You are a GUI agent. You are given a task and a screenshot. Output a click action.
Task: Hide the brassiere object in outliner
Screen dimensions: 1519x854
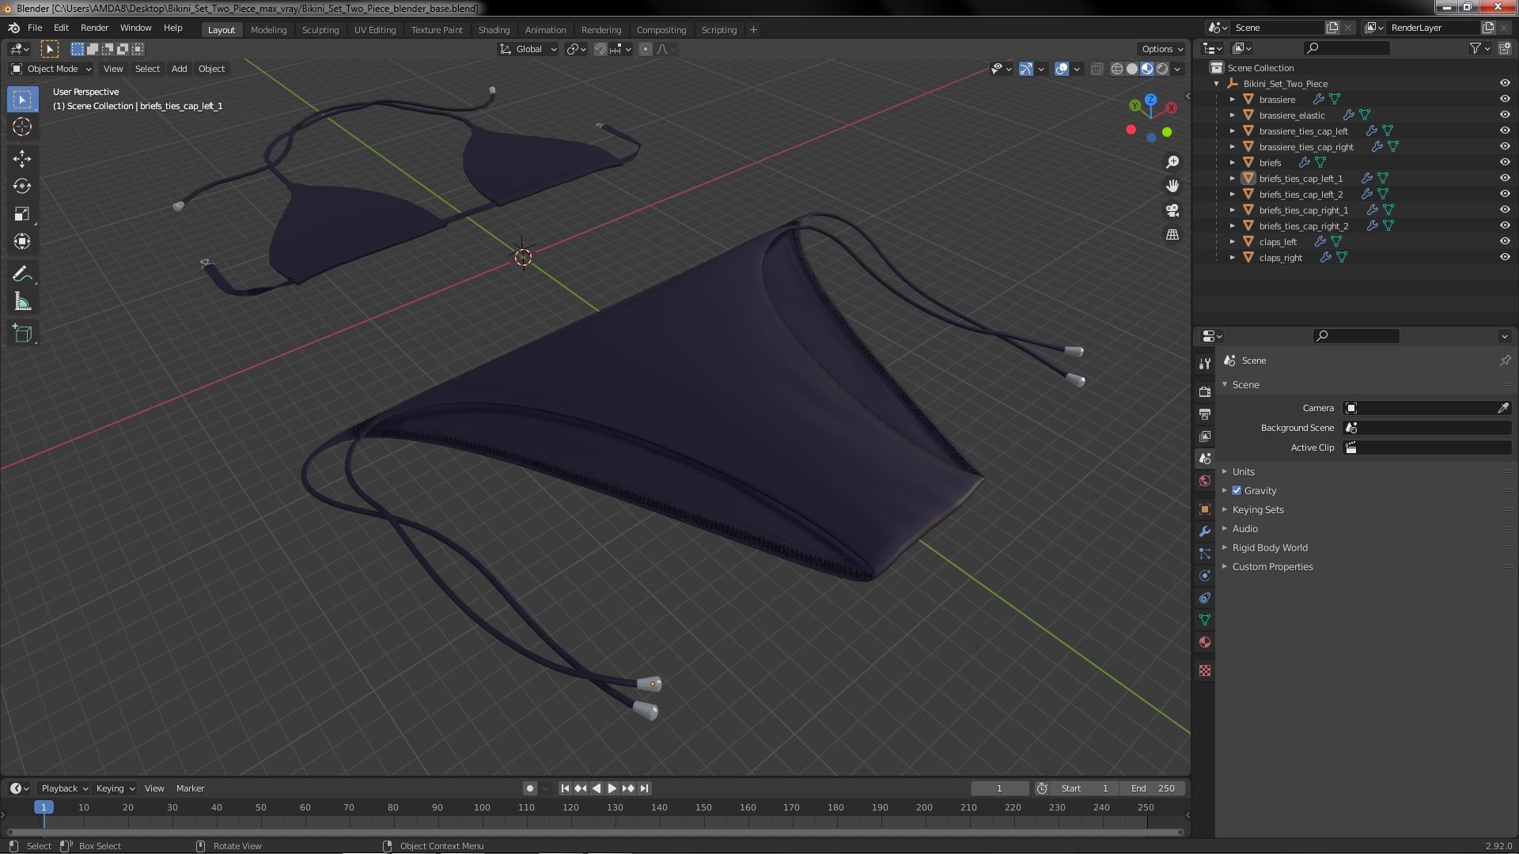[x=1505, y=99]
